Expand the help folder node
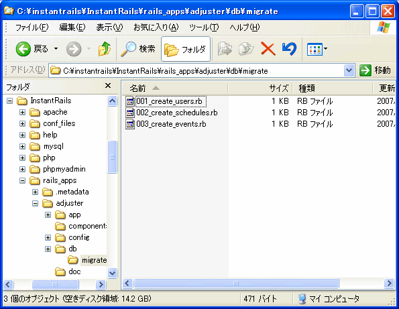The image size is (399, 309). click(x=22, y=135)
